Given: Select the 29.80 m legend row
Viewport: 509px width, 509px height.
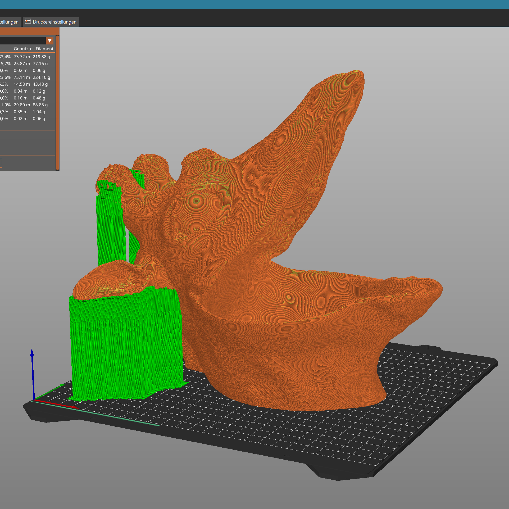Looking at the screenshot, I should tap(22, 105).
